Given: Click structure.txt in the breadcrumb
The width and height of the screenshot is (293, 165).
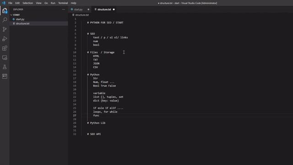Looking at the screenshot, I should click(82, 15).
